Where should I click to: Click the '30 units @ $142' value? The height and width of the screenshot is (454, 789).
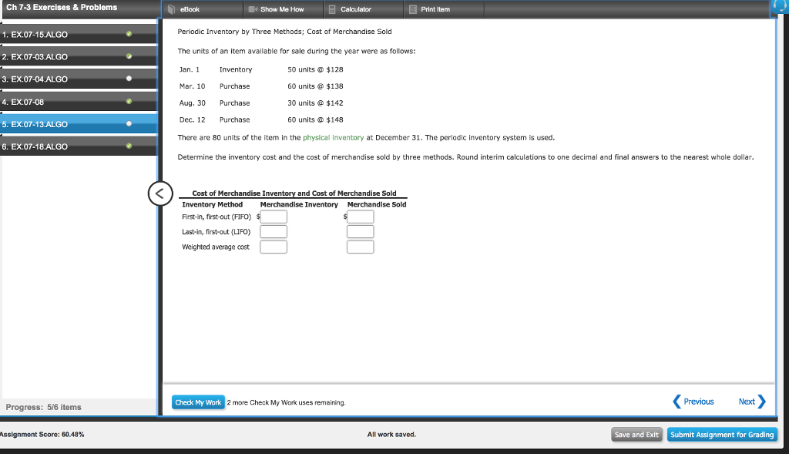point(315,103)
